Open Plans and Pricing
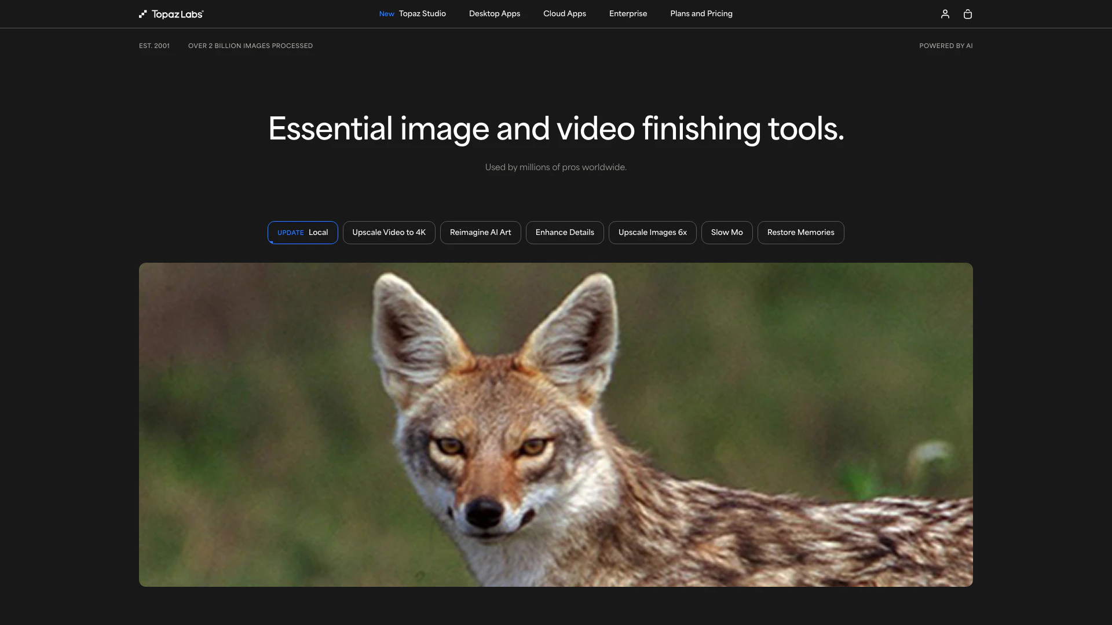This screenshot has height=625, width=1112. [x=701, y=13]
